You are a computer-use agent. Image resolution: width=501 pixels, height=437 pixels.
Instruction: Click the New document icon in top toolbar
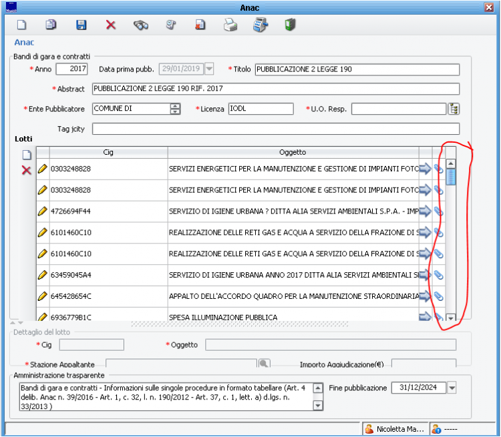[x=22, y=25]
